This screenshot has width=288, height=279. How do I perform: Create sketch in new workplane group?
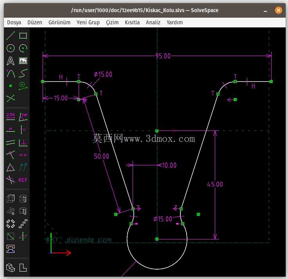[11, 236]
